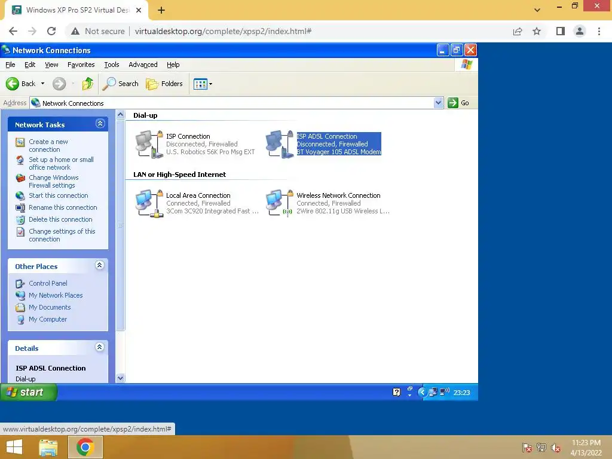
Task: Open the Favorites menu
Action: click(x=81, y=65)
